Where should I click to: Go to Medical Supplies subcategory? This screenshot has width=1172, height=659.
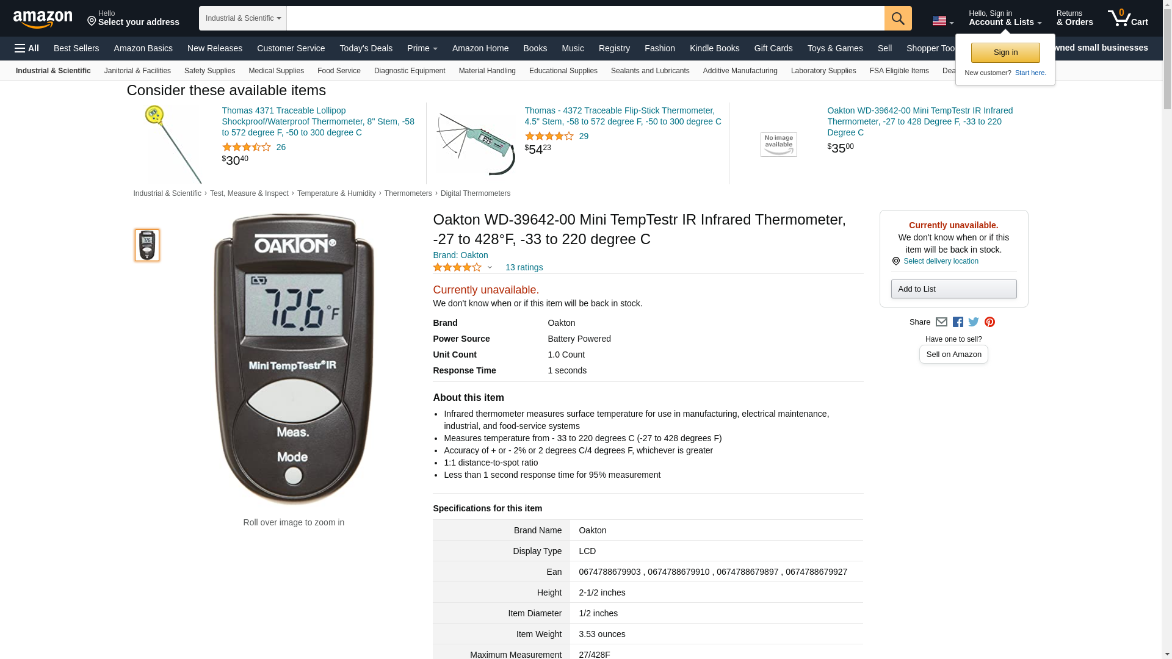click(276, 71)
